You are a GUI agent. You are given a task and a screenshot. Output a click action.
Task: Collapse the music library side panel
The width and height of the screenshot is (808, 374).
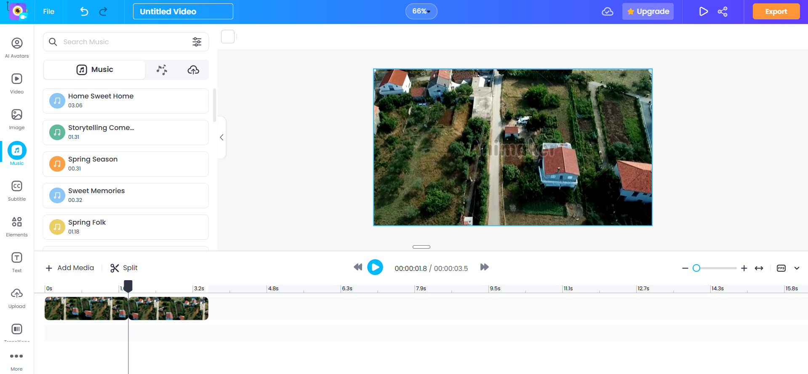(x=221, y=138)
